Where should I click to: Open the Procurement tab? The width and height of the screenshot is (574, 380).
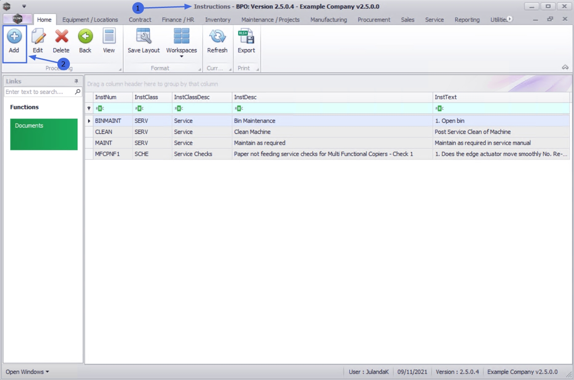(x=374, y=19)
